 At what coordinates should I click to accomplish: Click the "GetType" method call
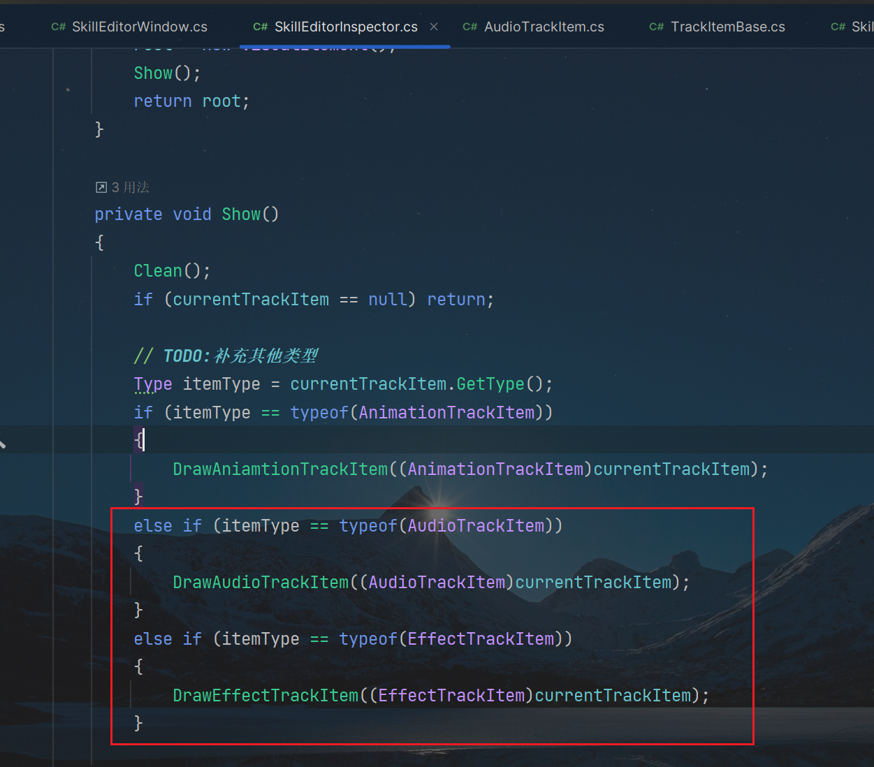[490, 384]
